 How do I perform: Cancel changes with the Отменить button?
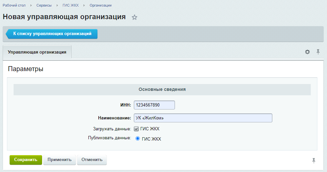tap(92, 160)
